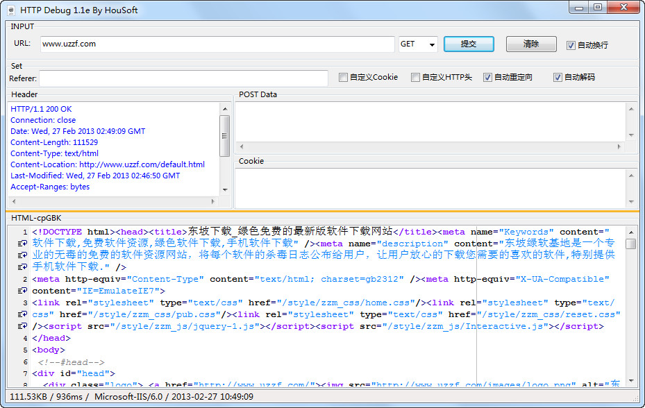Close the HTTP Debug window

pyautogui.click(x=623, y=8)
